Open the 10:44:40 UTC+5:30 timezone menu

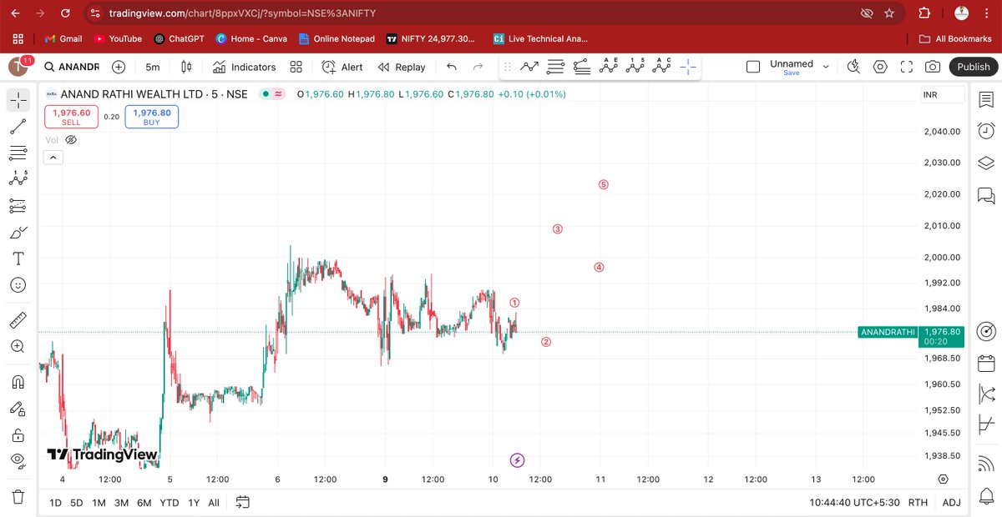click(x=854, y=503)
